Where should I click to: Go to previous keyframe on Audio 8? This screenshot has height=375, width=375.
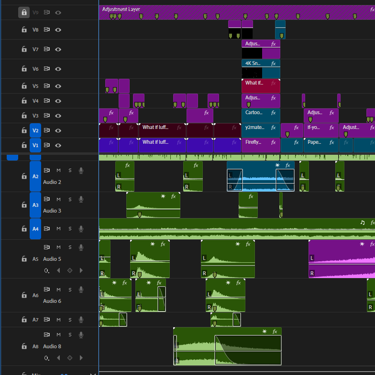[58, 358]
